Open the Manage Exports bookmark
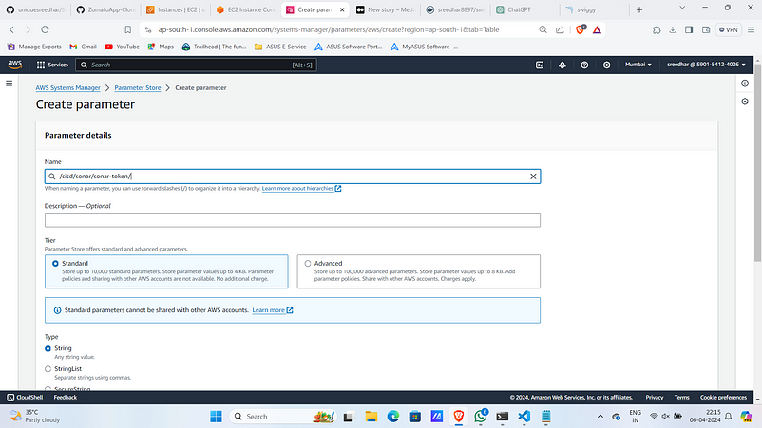The width and height of the screenshot is (762, 428). [x=34, y=47]
